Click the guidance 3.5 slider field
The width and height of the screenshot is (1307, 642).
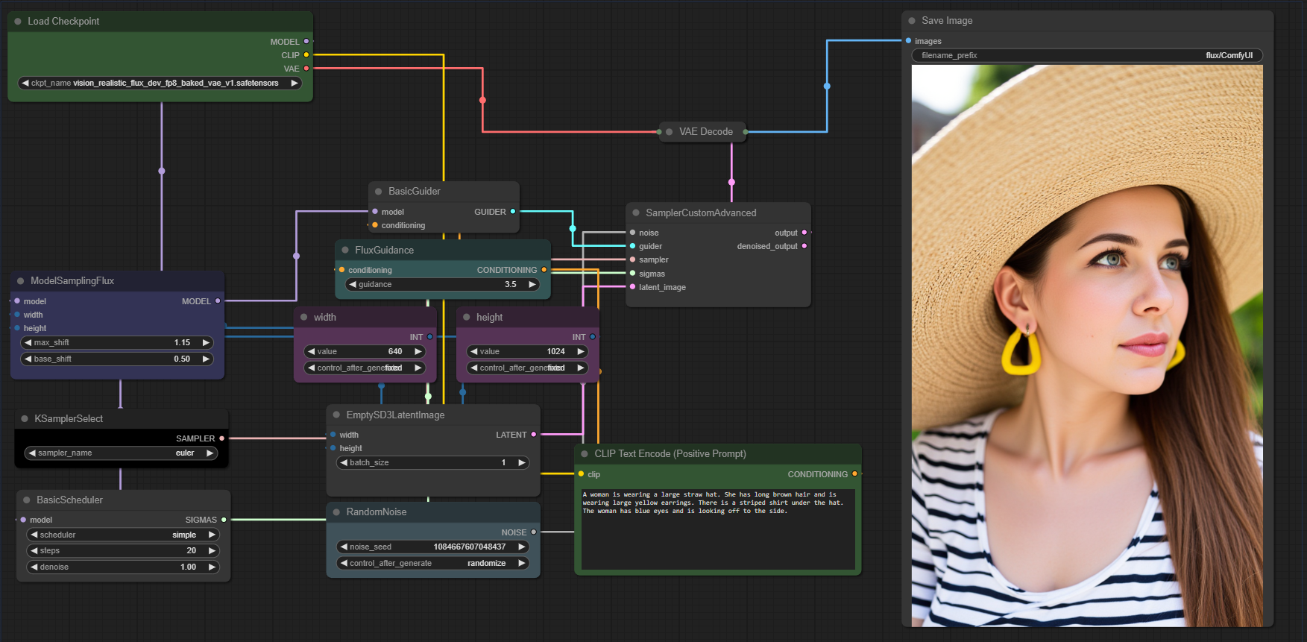tap(442, 285)
